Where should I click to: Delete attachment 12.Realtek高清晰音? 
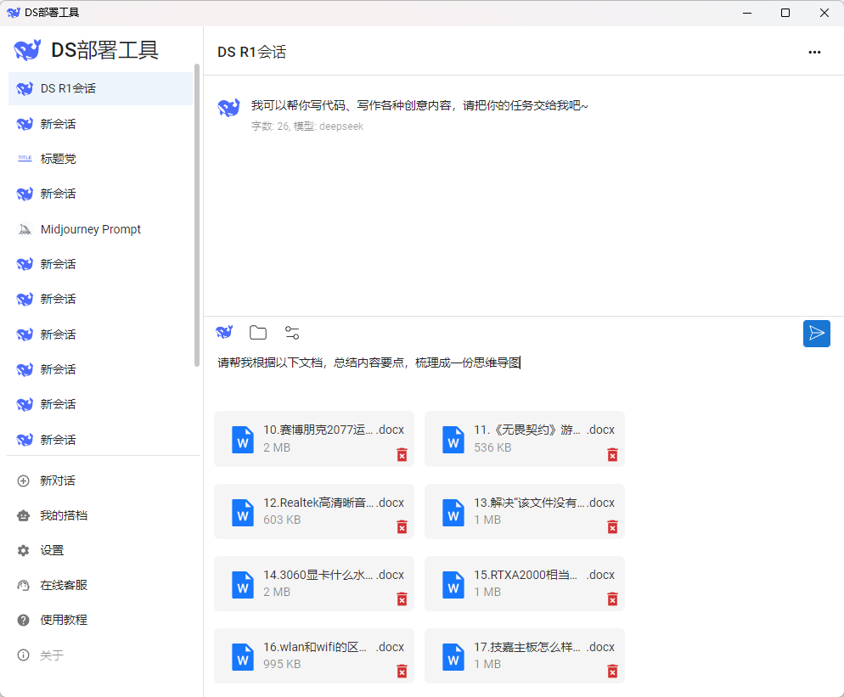[402, 527]
